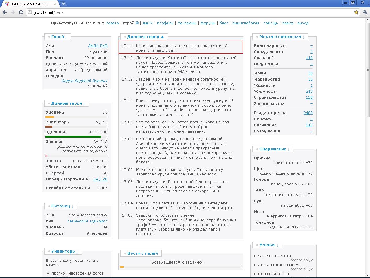
Task: Open the Гладиаторства rank 2483 link
Action: coord(308,113)
